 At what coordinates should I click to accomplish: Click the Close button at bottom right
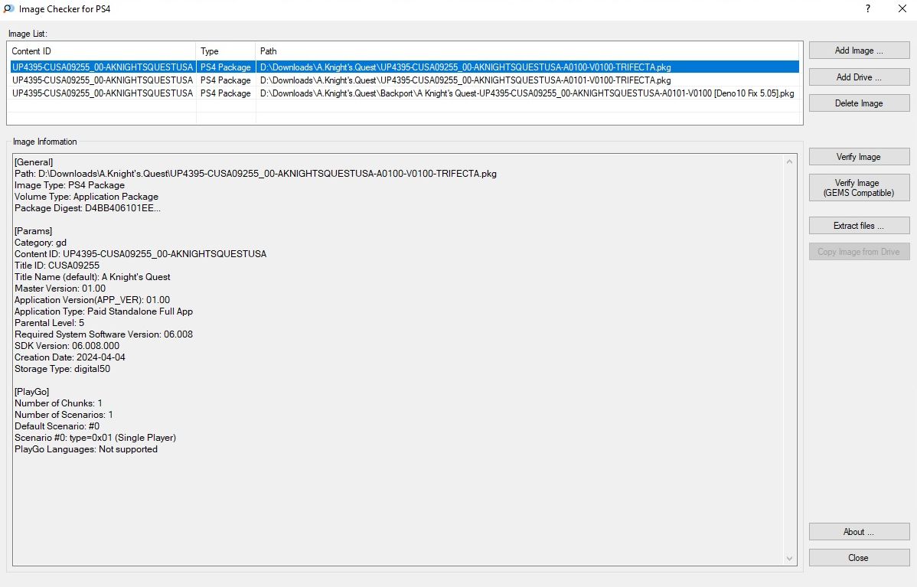click(859, 558)
